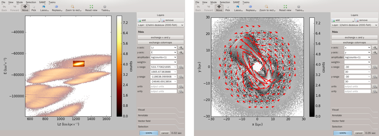
Task: Open y-range settings gear in left window
Action: pyautogui.click(x=181, y=77)
